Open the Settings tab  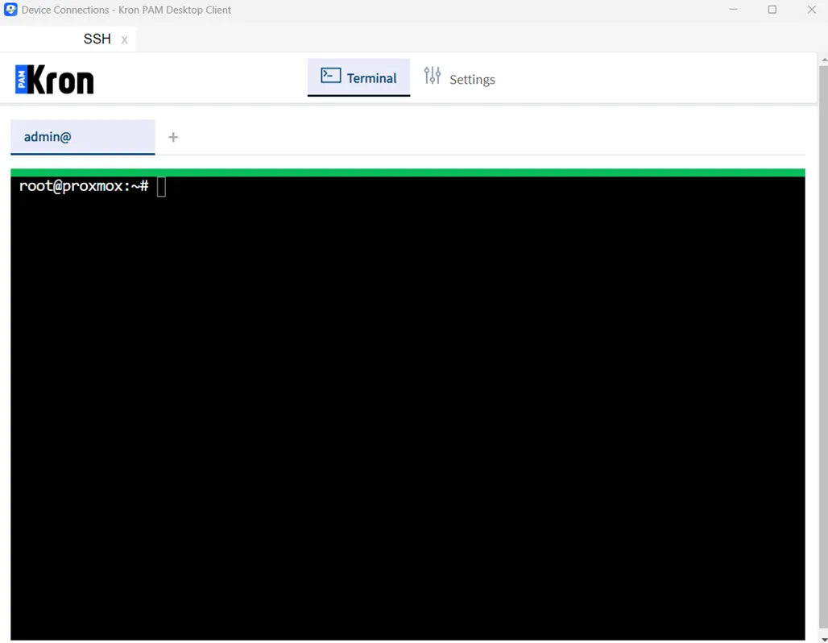click(x=459, y=77)
